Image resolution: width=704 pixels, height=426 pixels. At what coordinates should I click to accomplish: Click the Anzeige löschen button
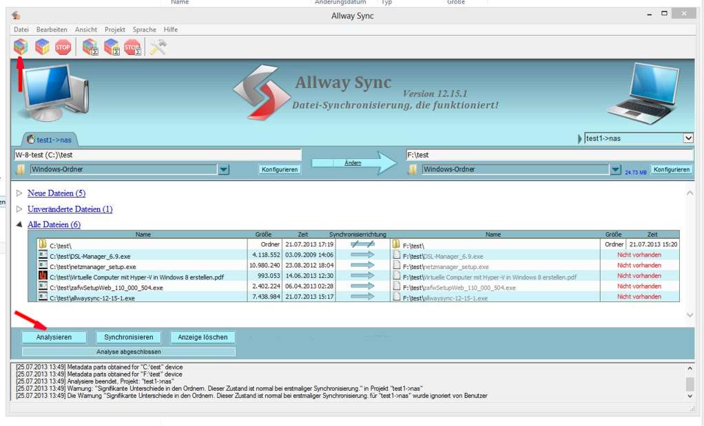pyautogui.click(x=203, y=337)
